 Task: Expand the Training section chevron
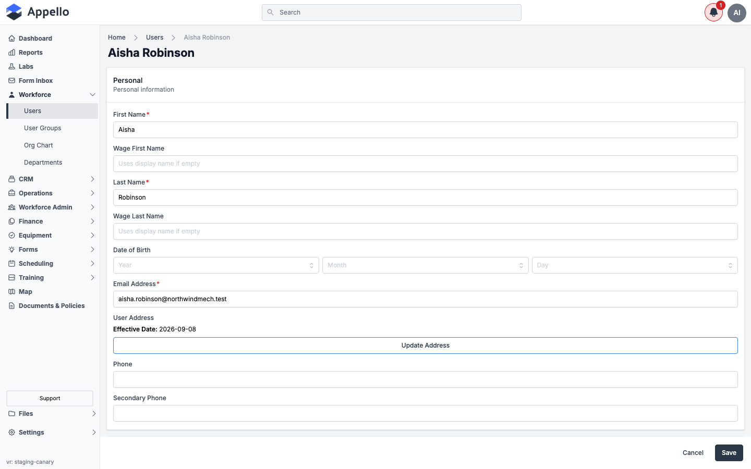point(92,278)
